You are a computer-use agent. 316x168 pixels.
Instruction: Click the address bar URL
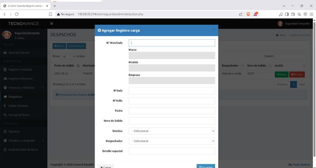pos(110,14)
